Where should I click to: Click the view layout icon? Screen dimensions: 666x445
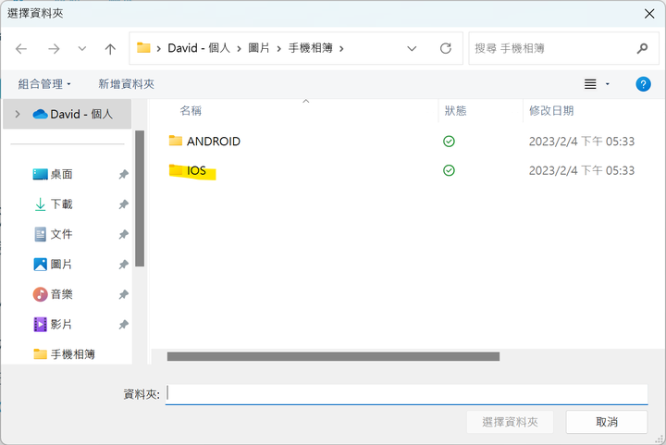coord(590,84)
